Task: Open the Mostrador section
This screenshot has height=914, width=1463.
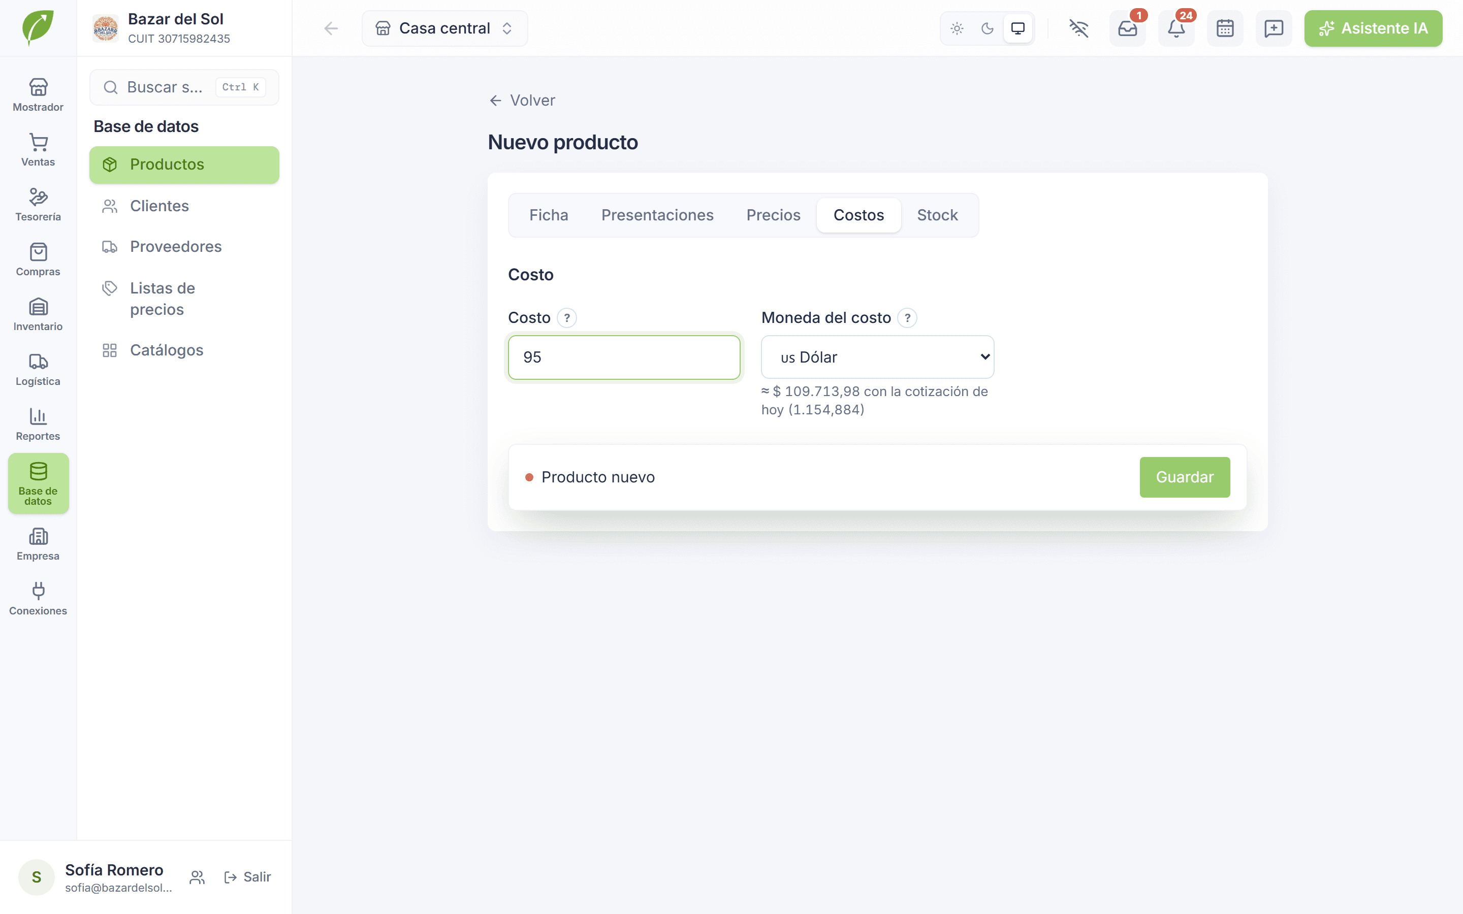Action: [38, 95]
